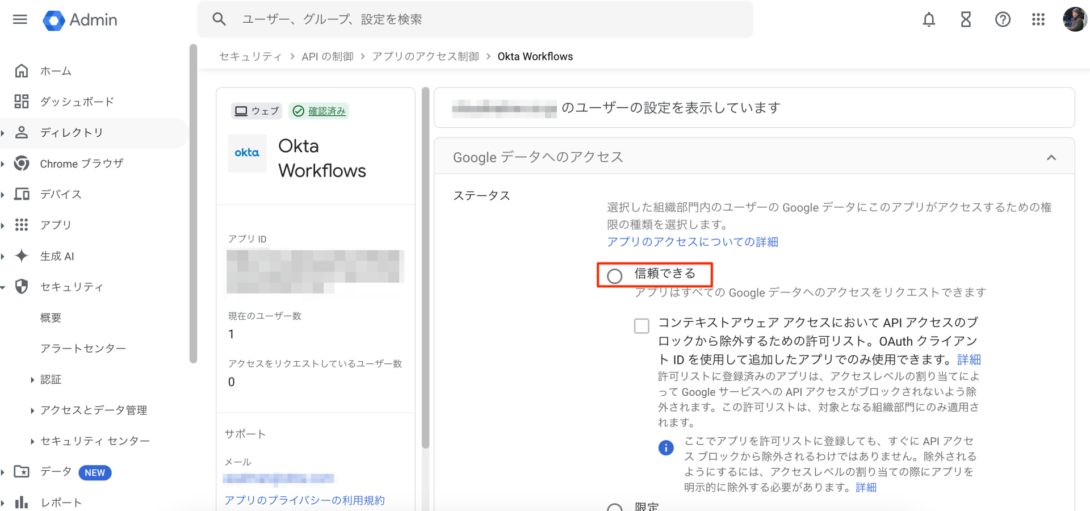Open アプリのプライバシーの利用規約 link

[305, 500]
